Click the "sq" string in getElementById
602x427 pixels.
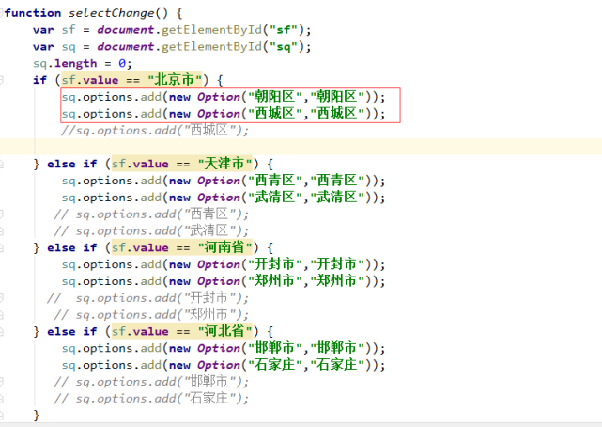point(284,46)
